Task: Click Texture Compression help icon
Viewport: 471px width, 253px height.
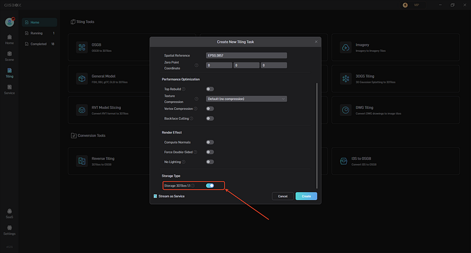Action: tap(197, 99)
